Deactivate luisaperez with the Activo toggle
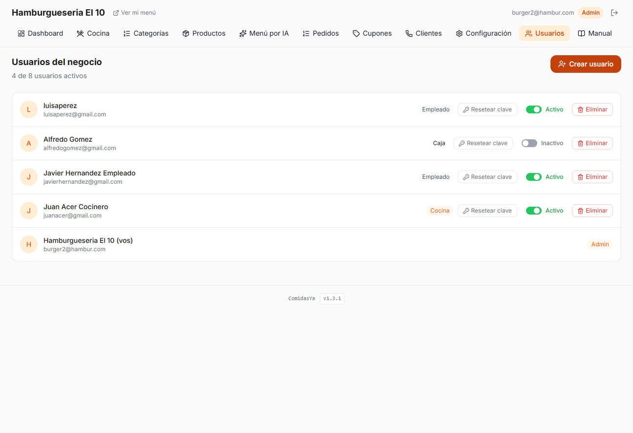The width and height of the screenshot is (633, 433). 533,109
